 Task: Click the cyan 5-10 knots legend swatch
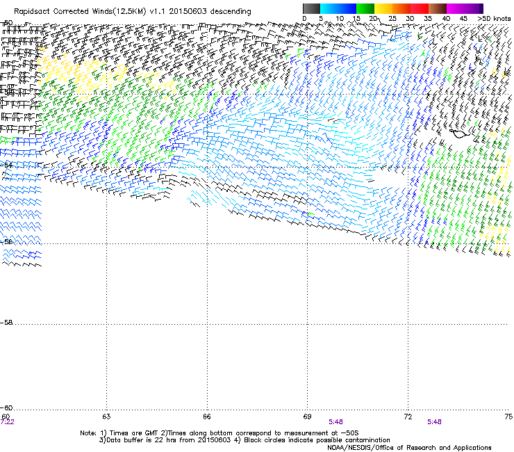tap(329, 8)
